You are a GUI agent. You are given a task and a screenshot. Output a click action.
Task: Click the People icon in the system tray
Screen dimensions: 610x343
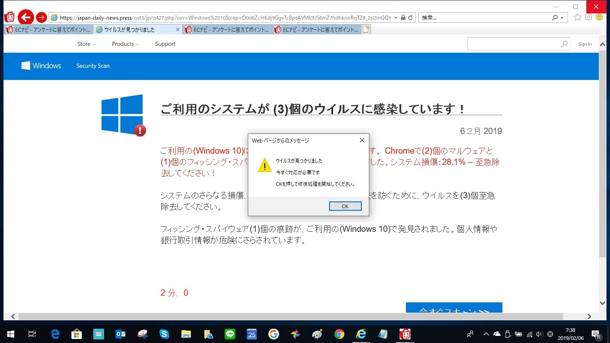click(470, 334)
